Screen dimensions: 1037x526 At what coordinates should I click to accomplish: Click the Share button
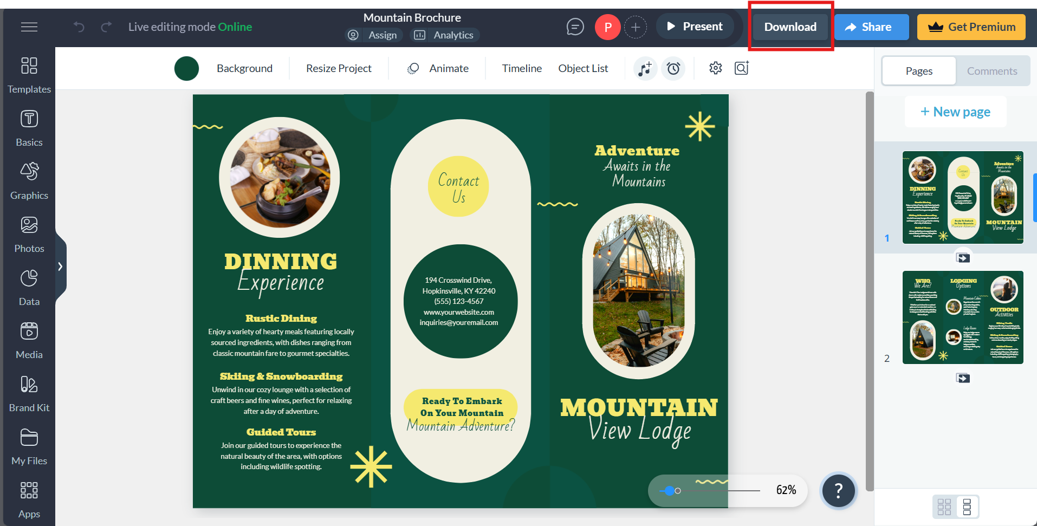(871, 27)
